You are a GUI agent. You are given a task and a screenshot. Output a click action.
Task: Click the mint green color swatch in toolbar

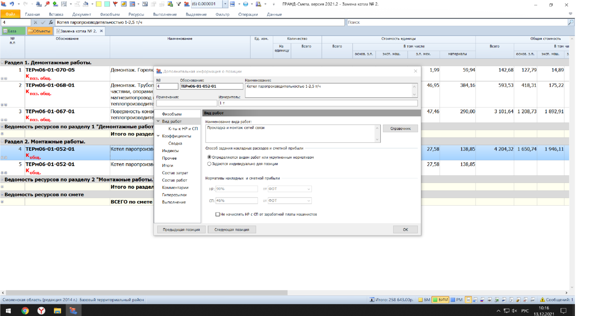[x=107, y=4]
